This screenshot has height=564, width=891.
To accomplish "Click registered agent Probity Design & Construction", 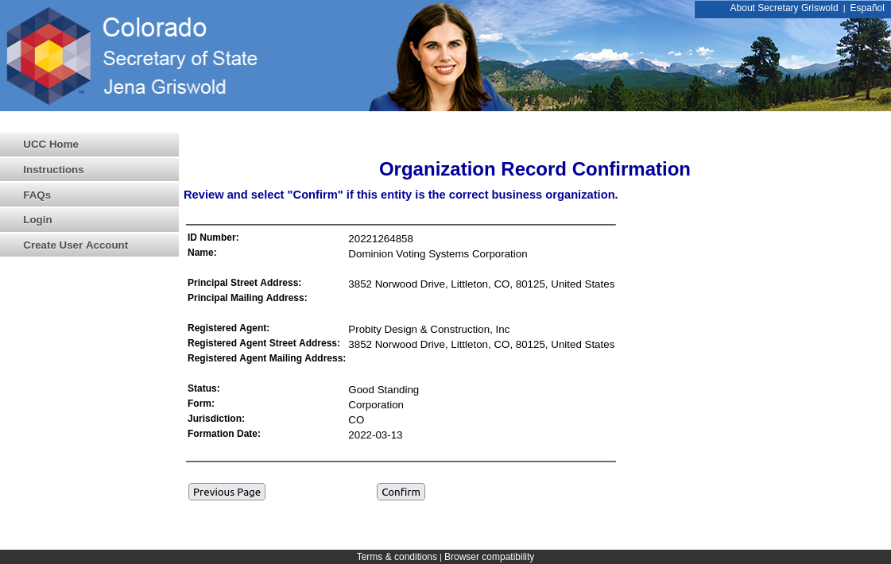I will [429, 330].
